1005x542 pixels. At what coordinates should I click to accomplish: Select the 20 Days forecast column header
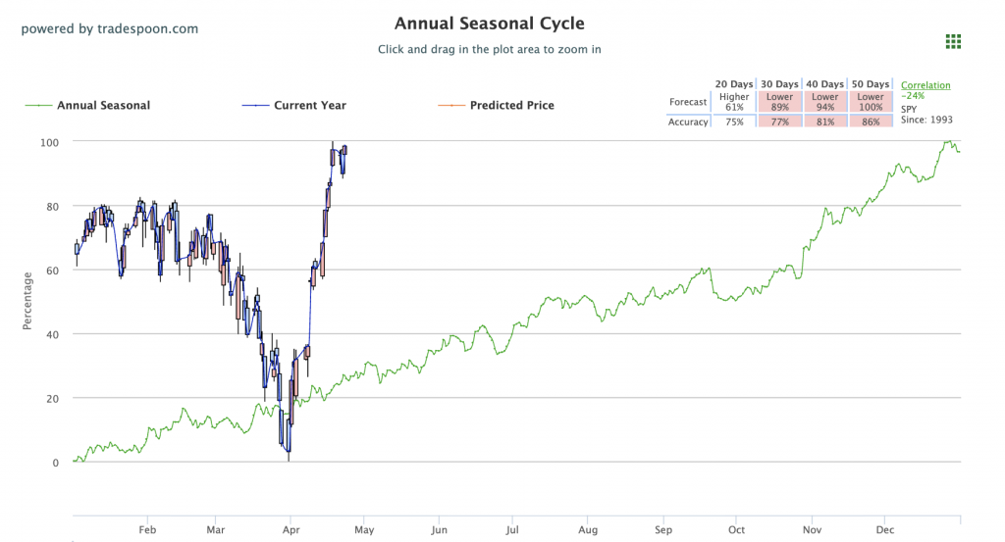coord(733,84)
